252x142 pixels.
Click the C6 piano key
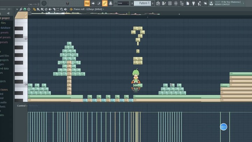21,85
